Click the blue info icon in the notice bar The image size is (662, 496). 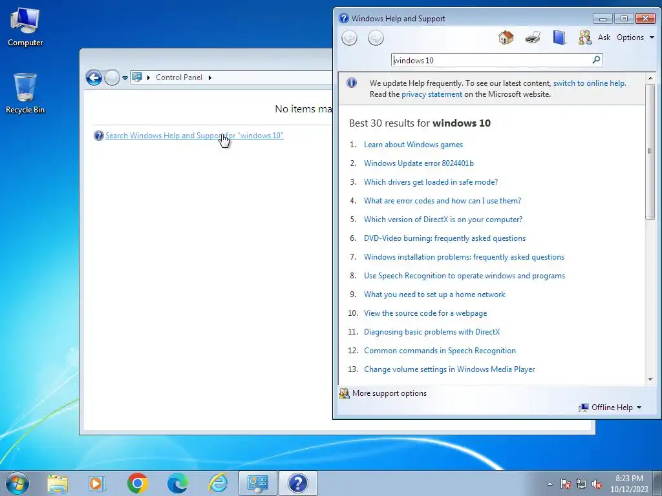click(352, 83)
